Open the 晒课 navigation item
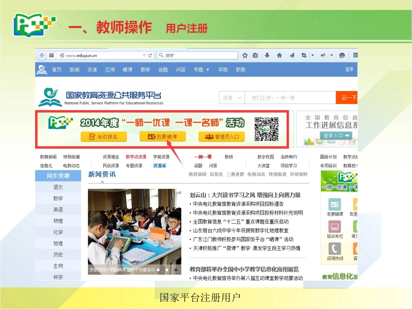This screenshot has width=412, height=309. [x=128, y=70]
